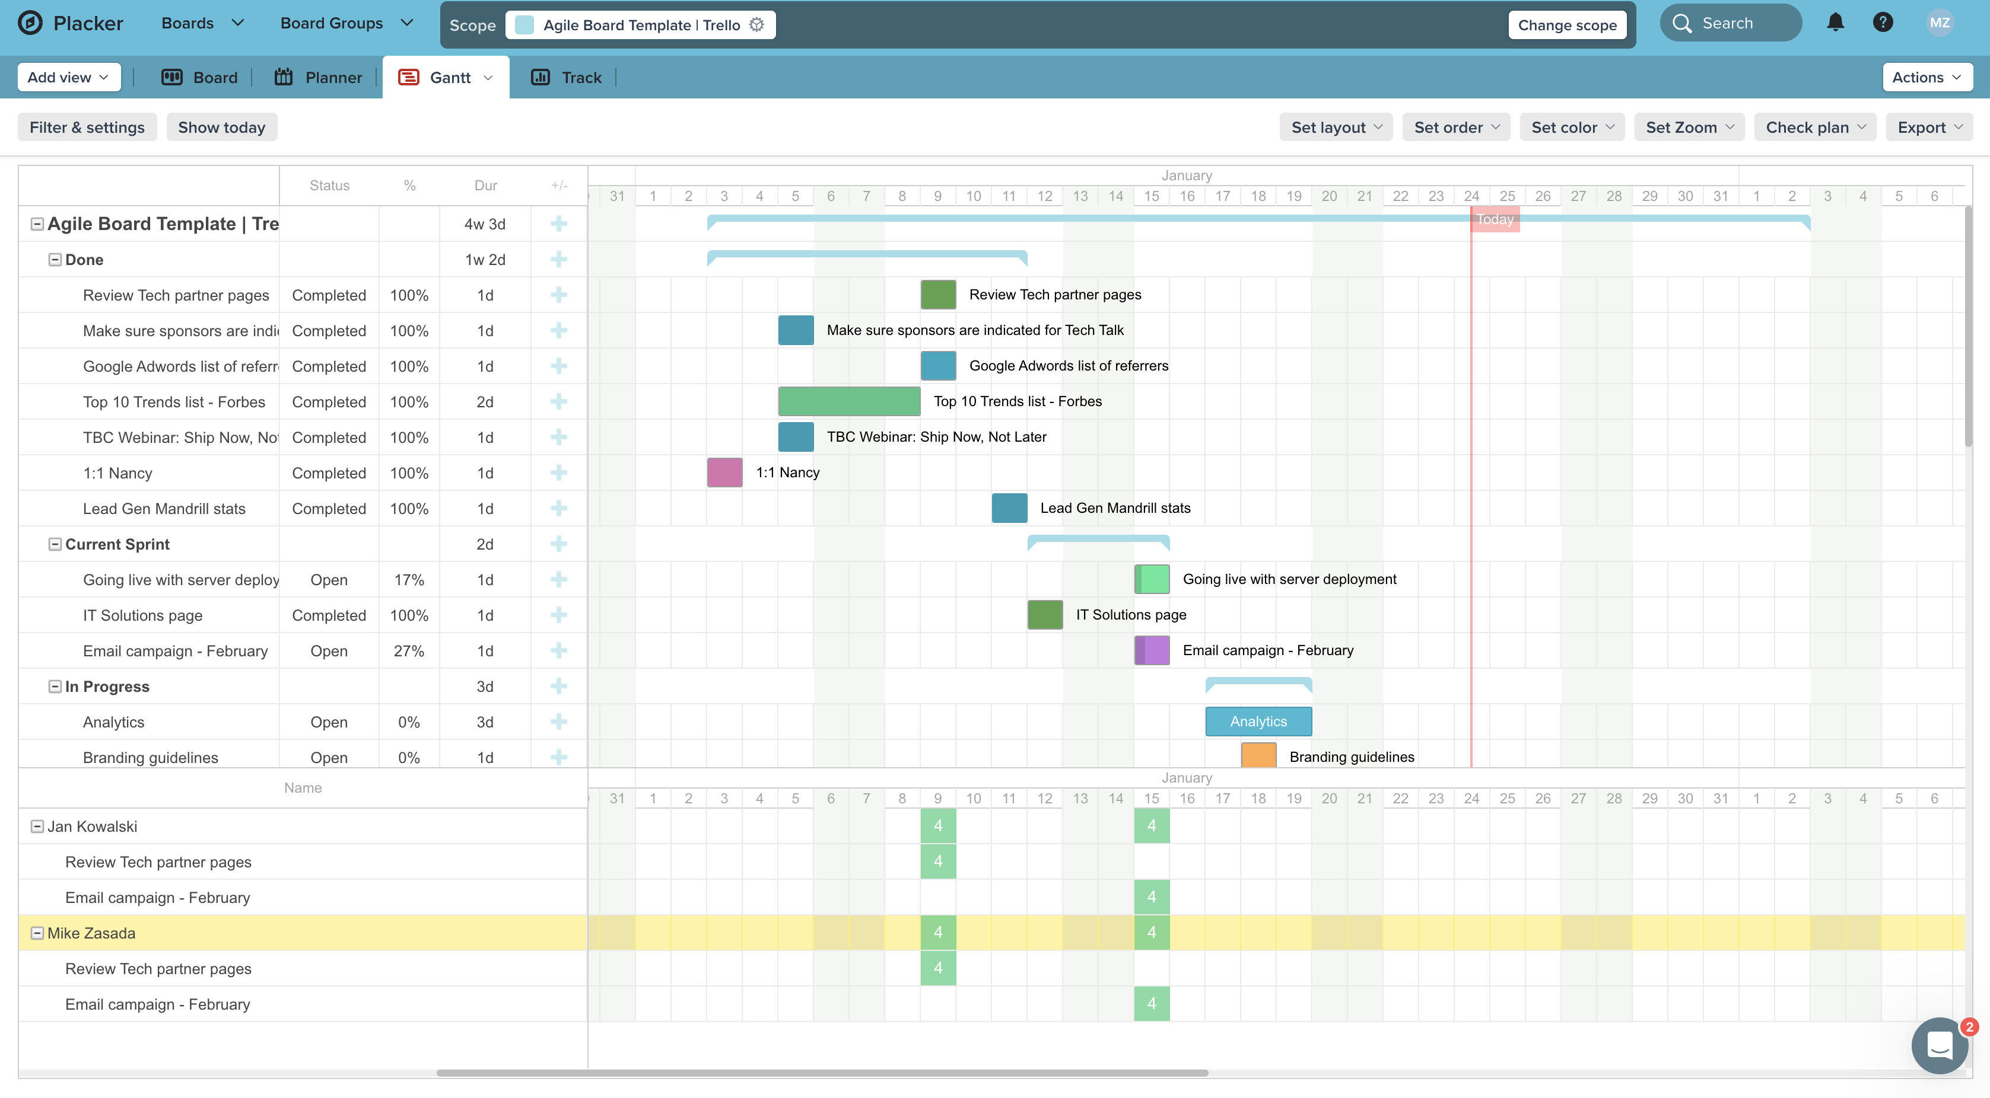Collapse Jan Kowalski resource row

tap(37, 827)
